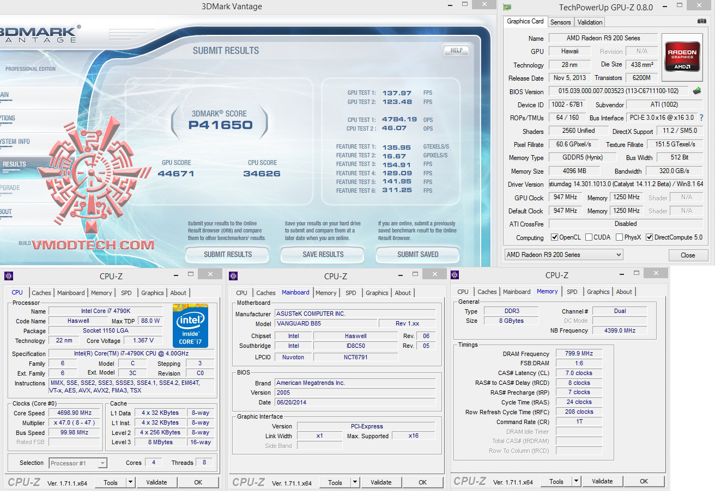Click the GPU-Z screenshot camera icon
Image resolution: width=715 pixels, height=491 pixels.
(x=701, y=21)
